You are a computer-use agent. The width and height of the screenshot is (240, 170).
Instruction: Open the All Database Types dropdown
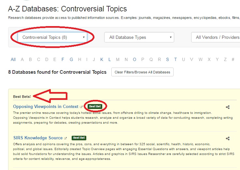(139, 37)
